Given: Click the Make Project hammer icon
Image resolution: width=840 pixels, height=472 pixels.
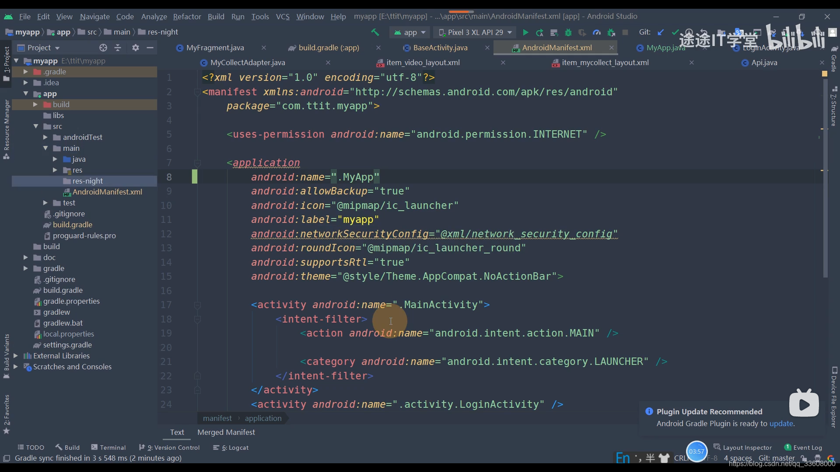Looking at the screenshot, I should tap(375, 32).
